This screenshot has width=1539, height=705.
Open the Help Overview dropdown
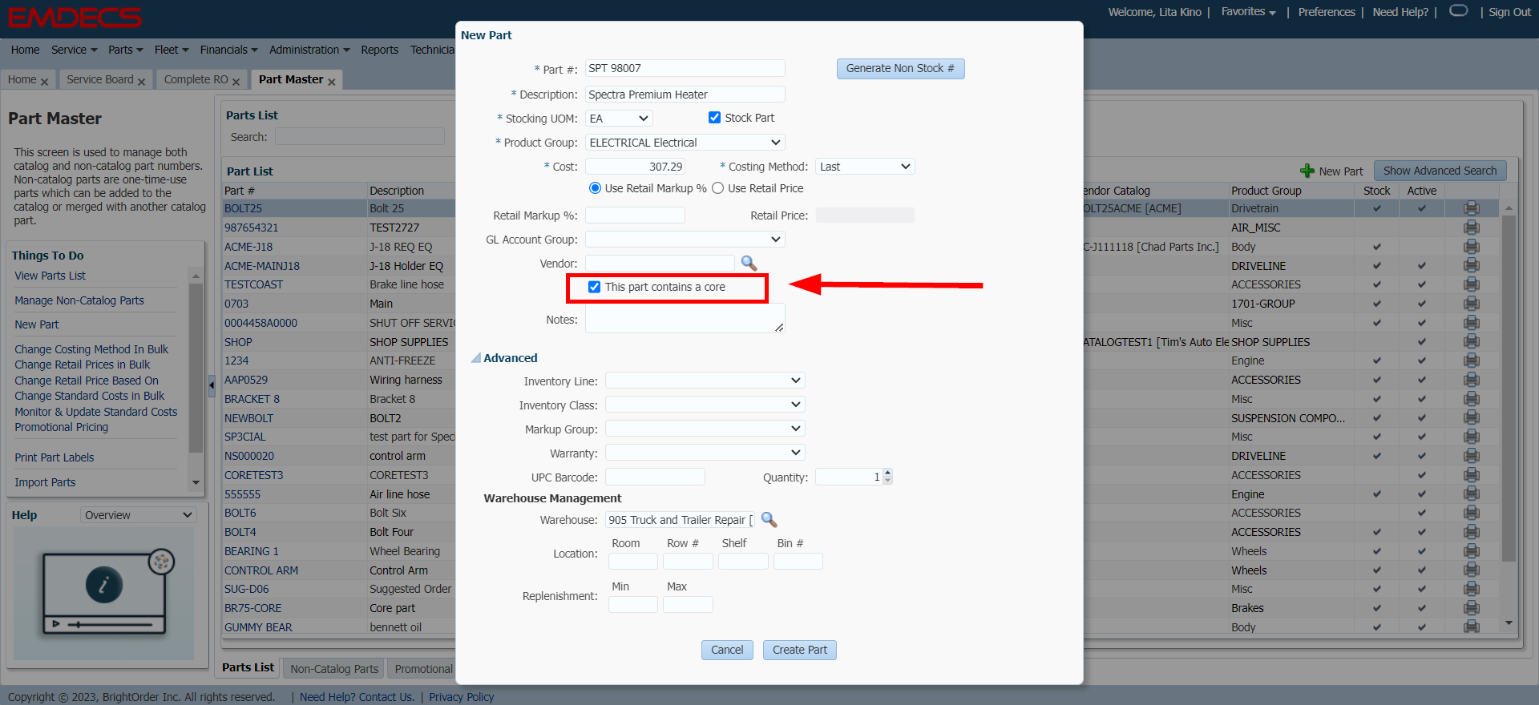138,515
